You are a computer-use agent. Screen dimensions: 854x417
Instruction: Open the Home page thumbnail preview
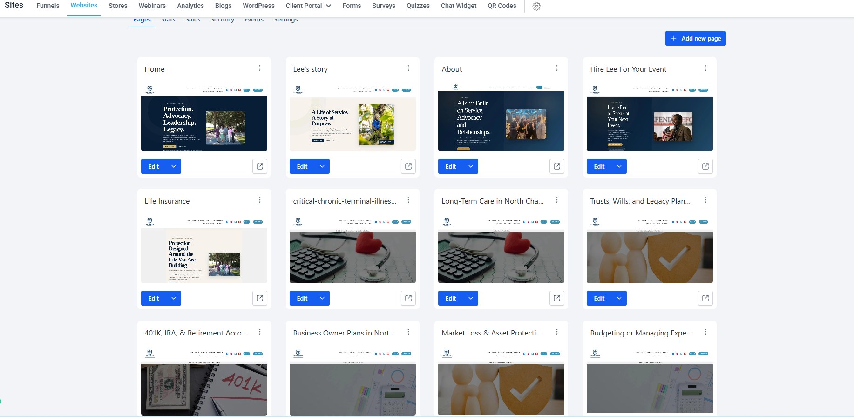(204, 117)
